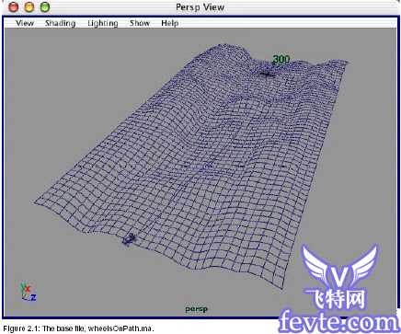Image resolution: width=401 pixels, height=334 pixels.
Task: Click the 300 frame marker label
Action: [281, 59]
